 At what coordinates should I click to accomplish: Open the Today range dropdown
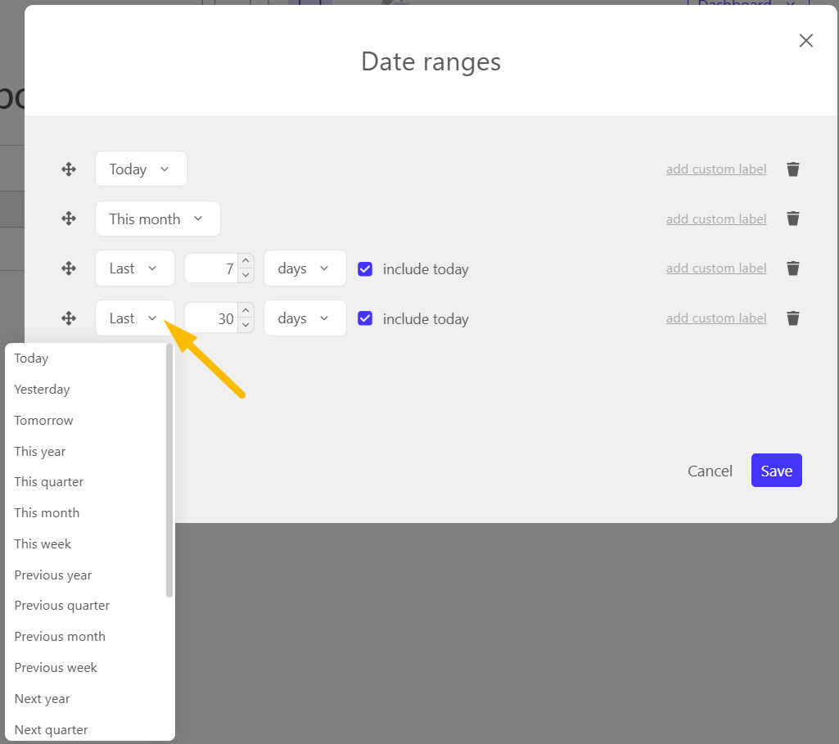(141, 169)
